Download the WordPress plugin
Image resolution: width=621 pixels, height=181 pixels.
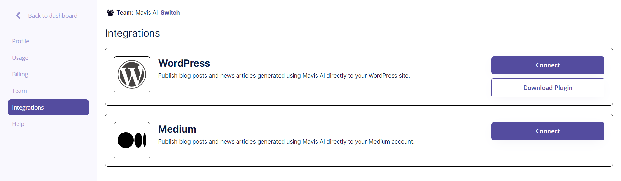[548, 88]
